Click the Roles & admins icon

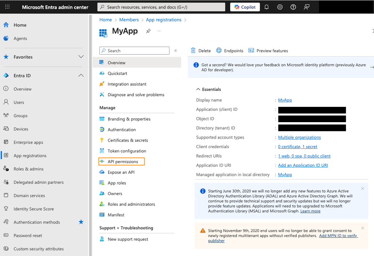click(6, 168)
